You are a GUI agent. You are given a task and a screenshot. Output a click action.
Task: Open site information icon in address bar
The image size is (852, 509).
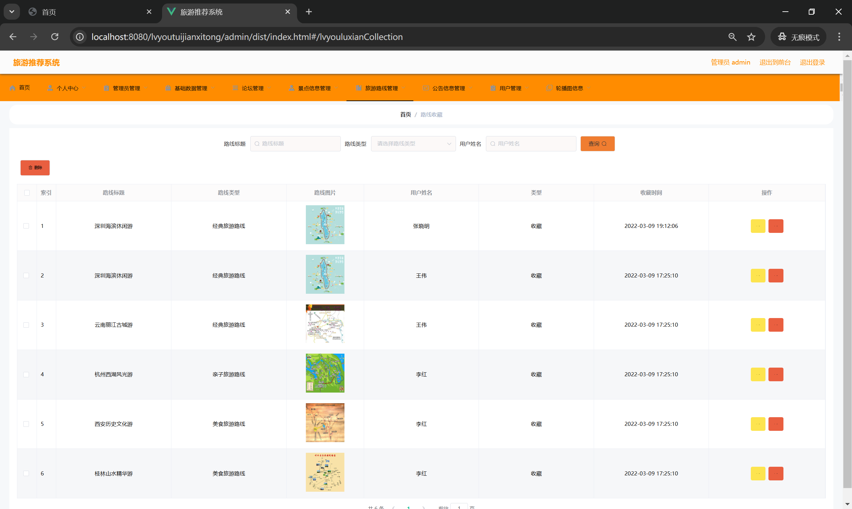pos(80,37)
